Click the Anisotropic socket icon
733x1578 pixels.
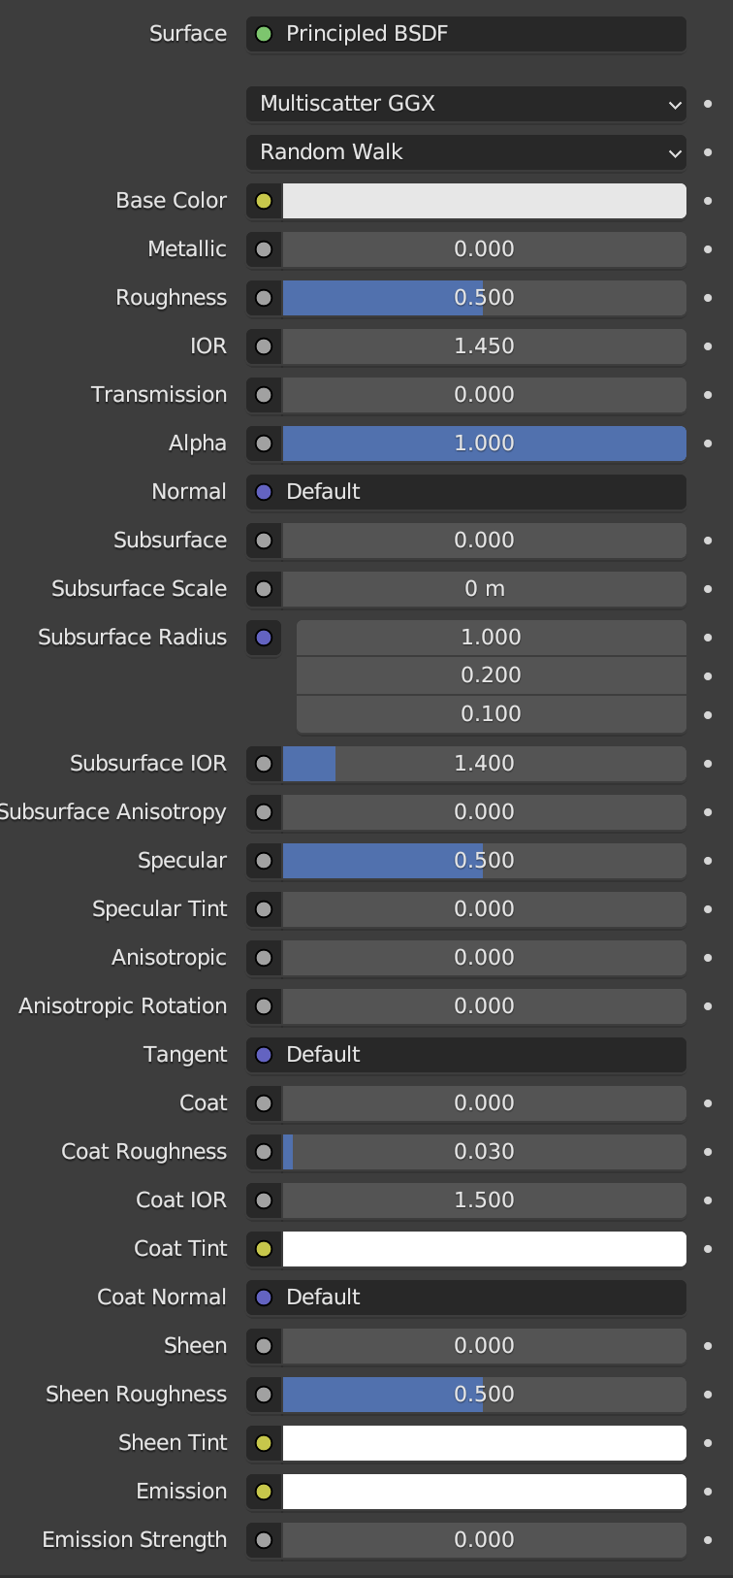coord(264,958)
